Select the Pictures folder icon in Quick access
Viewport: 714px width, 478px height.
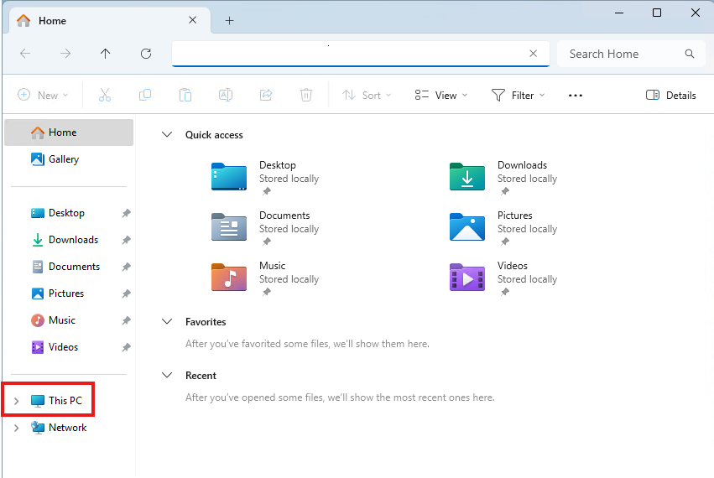pyautogui.click(x=467, y=226)
